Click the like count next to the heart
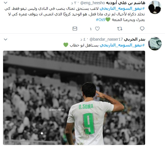165x148 pixels. [91, 29]
